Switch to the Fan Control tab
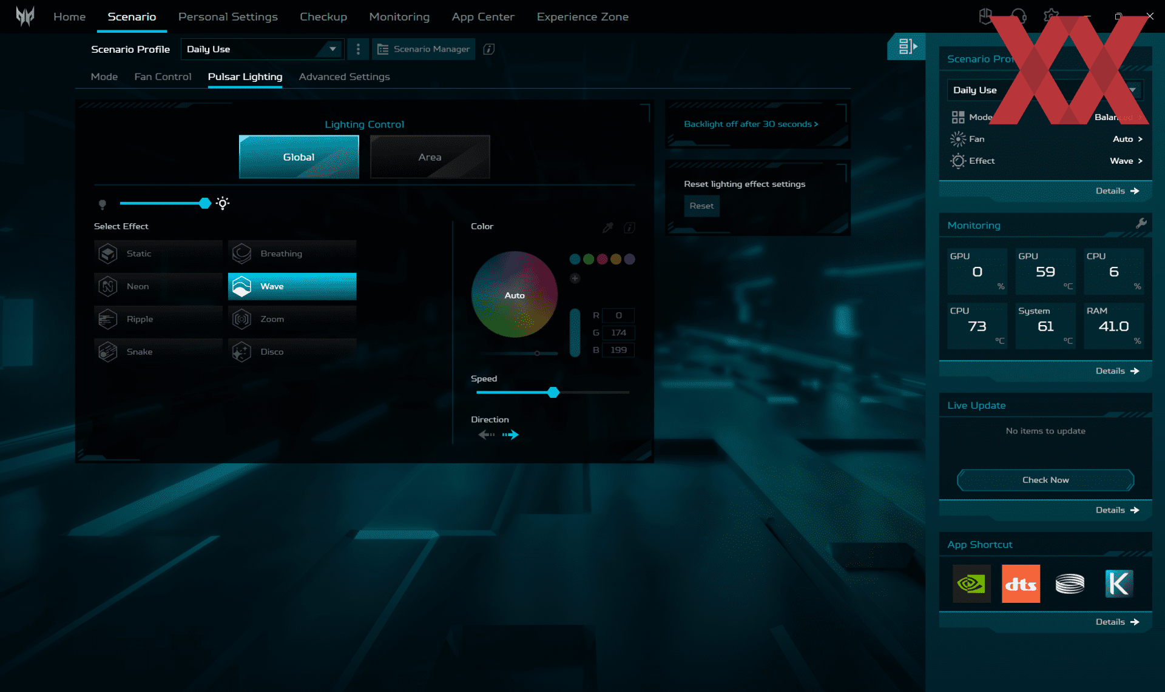The image size is (1165, 692). click(163, 76)
